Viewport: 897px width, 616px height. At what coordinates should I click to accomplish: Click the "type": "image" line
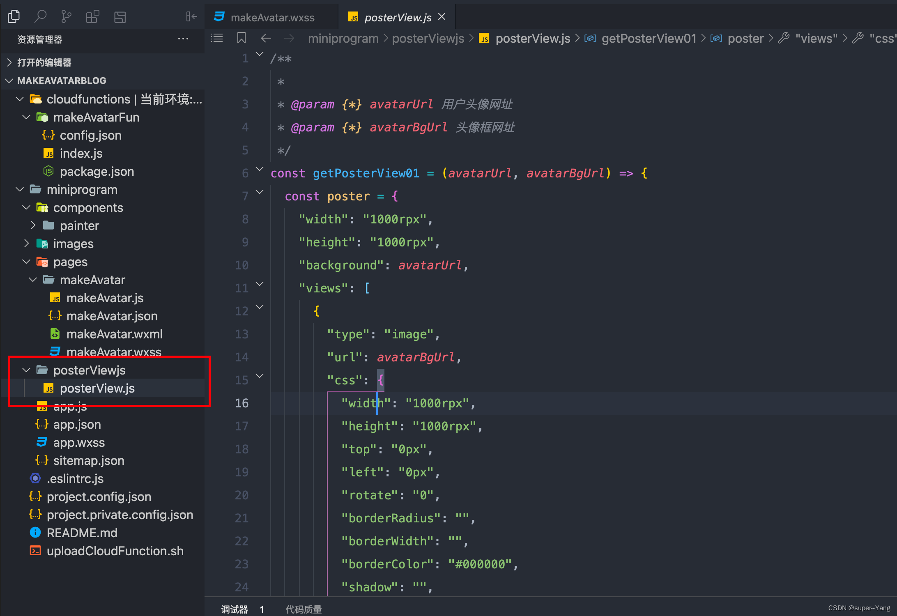coord(383,334)
